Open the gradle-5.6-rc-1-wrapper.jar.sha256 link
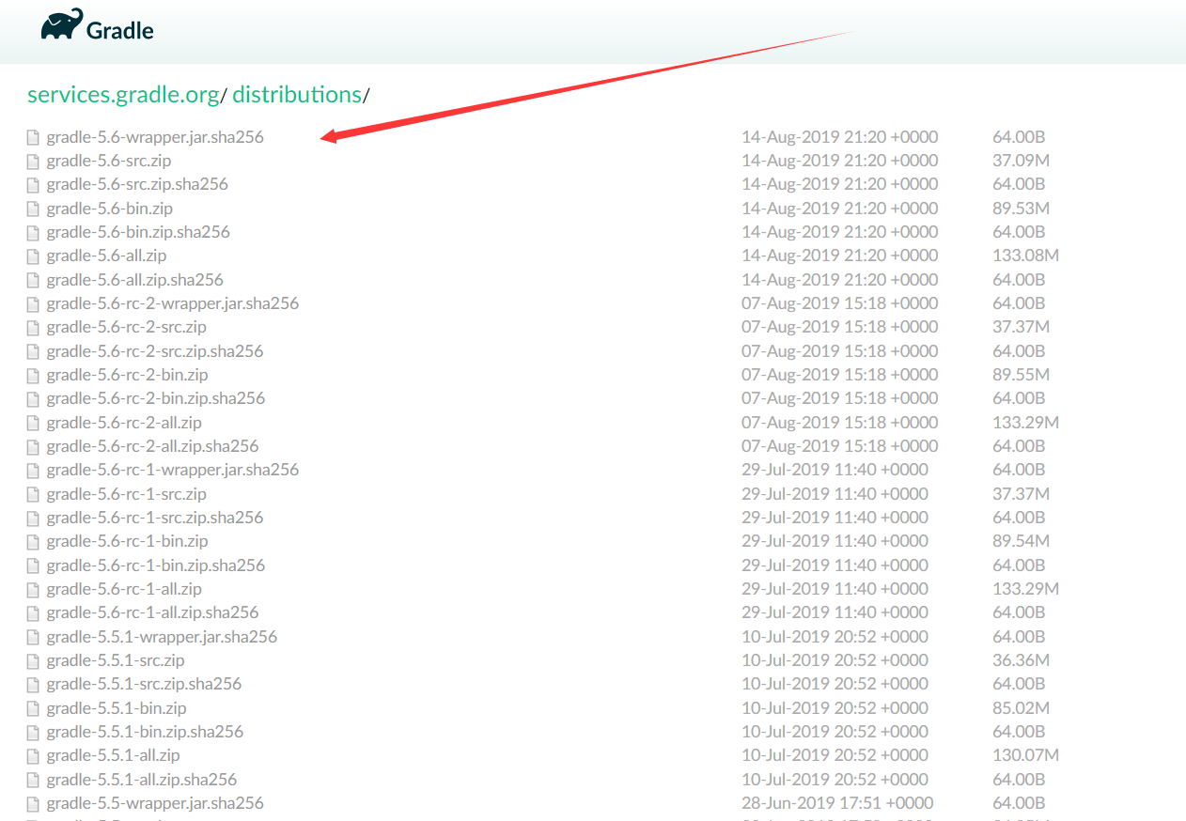1186x821 pixels. tap(173, 470)
